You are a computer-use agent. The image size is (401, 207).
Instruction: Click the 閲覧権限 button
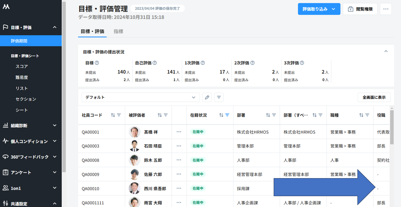(360, 9)
